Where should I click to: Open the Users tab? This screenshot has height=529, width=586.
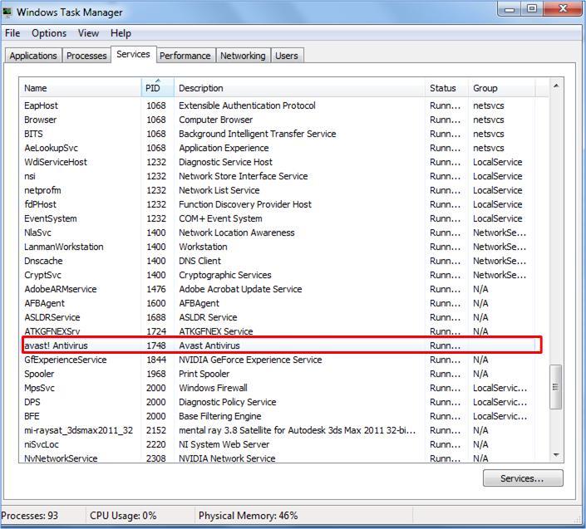pos(287,56)
